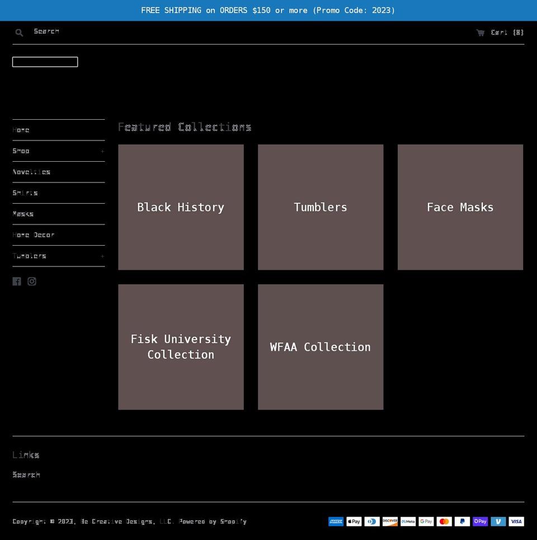This screenshot has height=540, width=537.
Task: Click the Featured Collections heading
Action: point(185,128)
